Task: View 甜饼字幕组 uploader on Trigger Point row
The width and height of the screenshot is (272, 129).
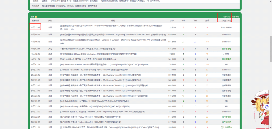Action: 226,49
